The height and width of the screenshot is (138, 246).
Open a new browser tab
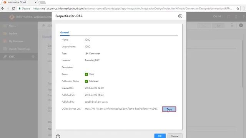point(43,2)
